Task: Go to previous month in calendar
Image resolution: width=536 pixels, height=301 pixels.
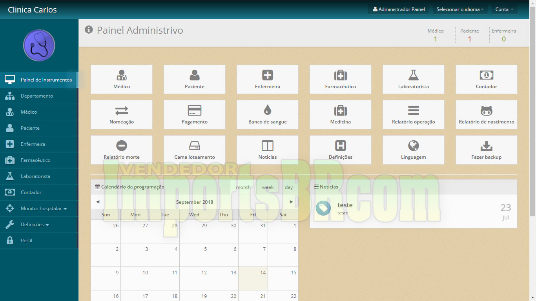Action: click(x=98, y=202)
